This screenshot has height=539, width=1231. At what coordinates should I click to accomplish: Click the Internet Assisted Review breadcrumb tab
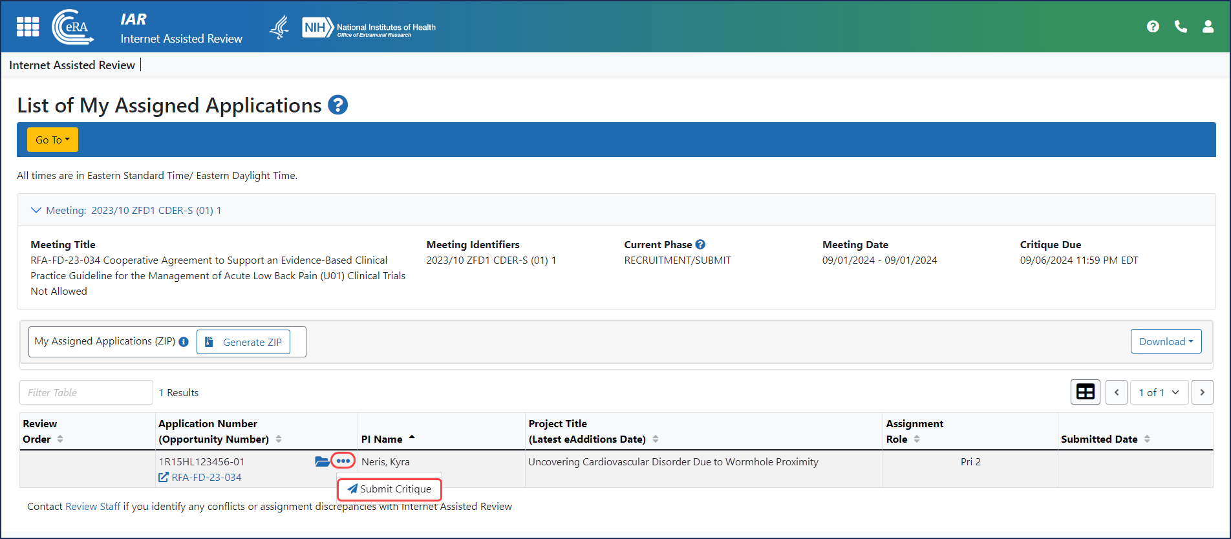(x=72, y=65)
